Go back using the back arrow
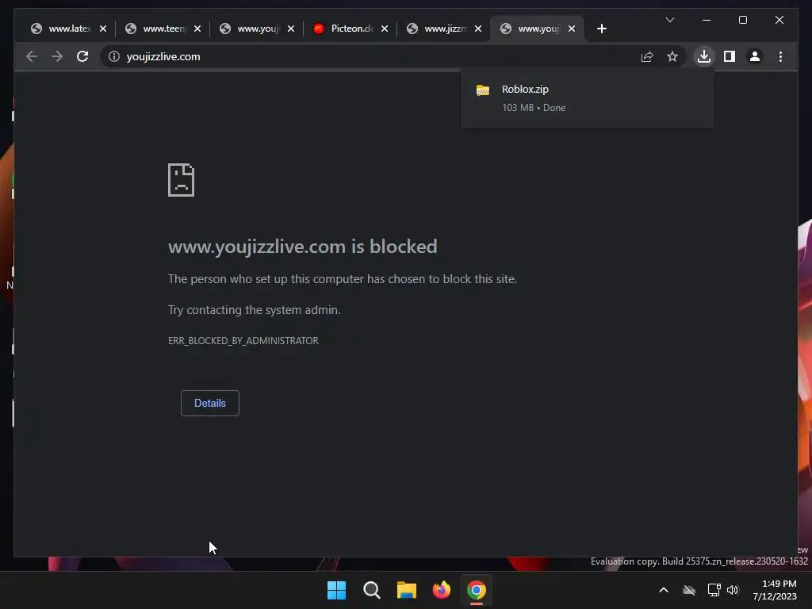 point(32,56)
